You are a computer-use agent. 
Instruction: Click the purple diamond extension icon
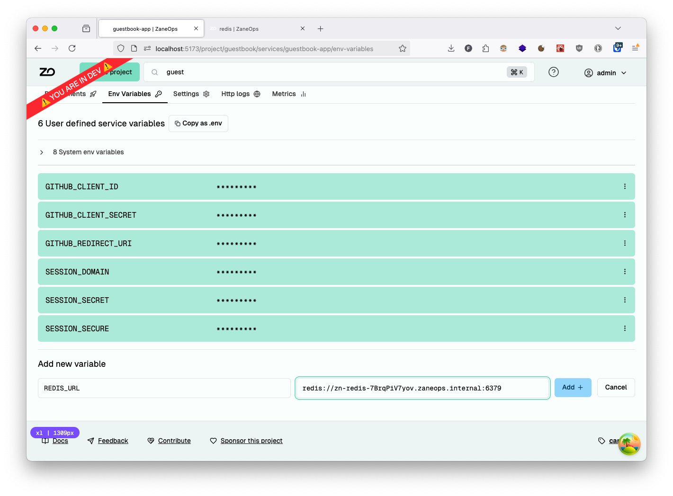coord(522,48)
